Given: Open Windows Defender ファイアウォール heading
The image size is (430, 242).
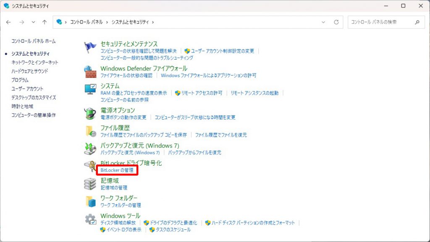Looking at the screenshot, I should click(144, 68).
